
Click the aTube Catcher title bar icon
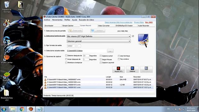[x=44, y=16]
